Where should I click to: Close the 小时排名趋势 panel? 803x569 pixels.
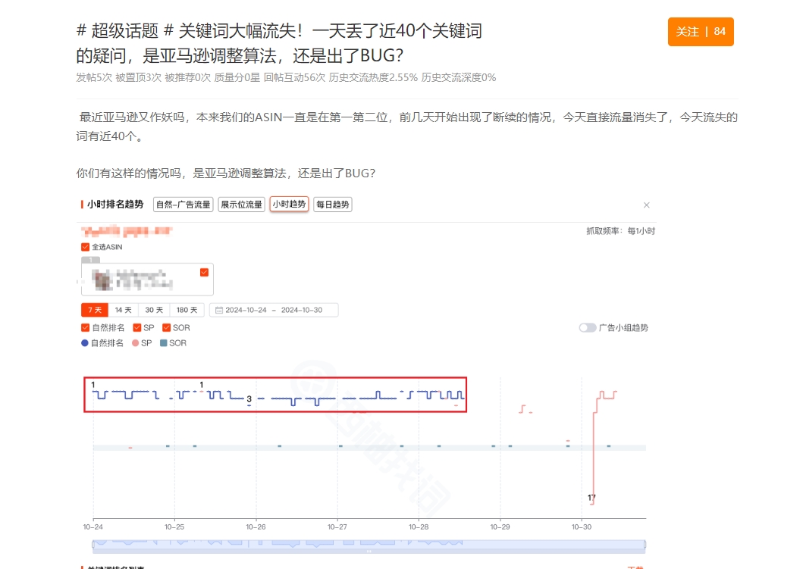[x=646, y=205]
